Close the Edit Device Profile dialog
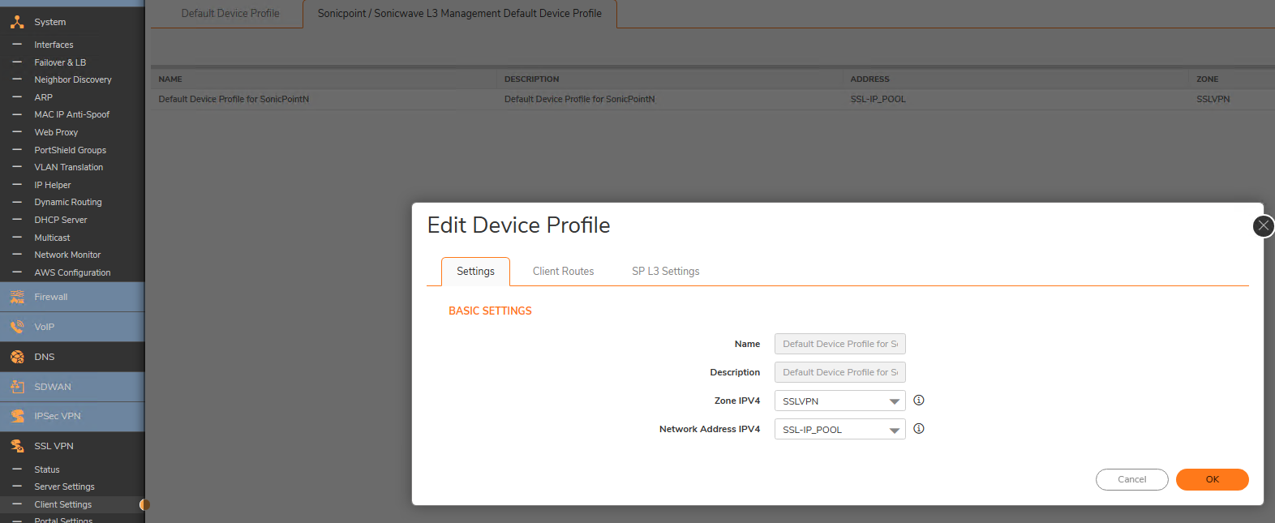This screenshot has width=1275, height=523. point(1263,226)
